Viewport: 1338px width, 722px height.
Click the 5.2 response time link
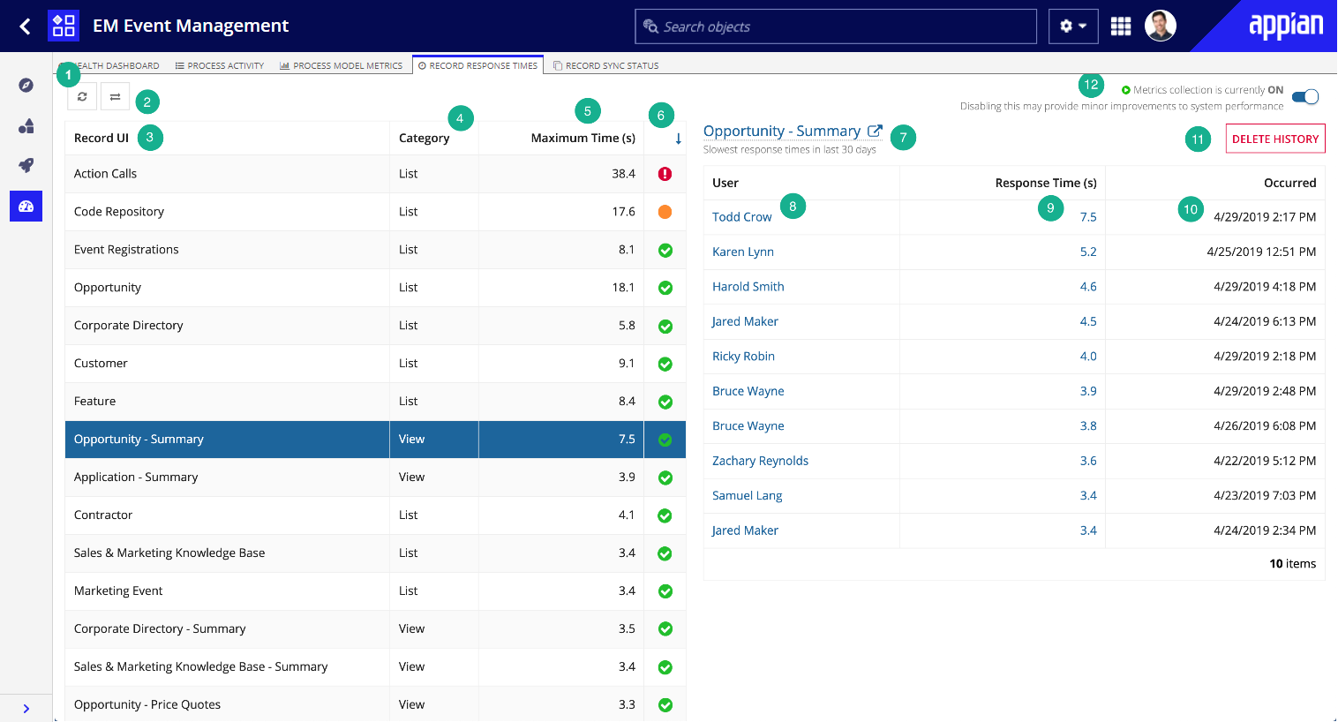pyautogui.click(x=1088, y=252)
